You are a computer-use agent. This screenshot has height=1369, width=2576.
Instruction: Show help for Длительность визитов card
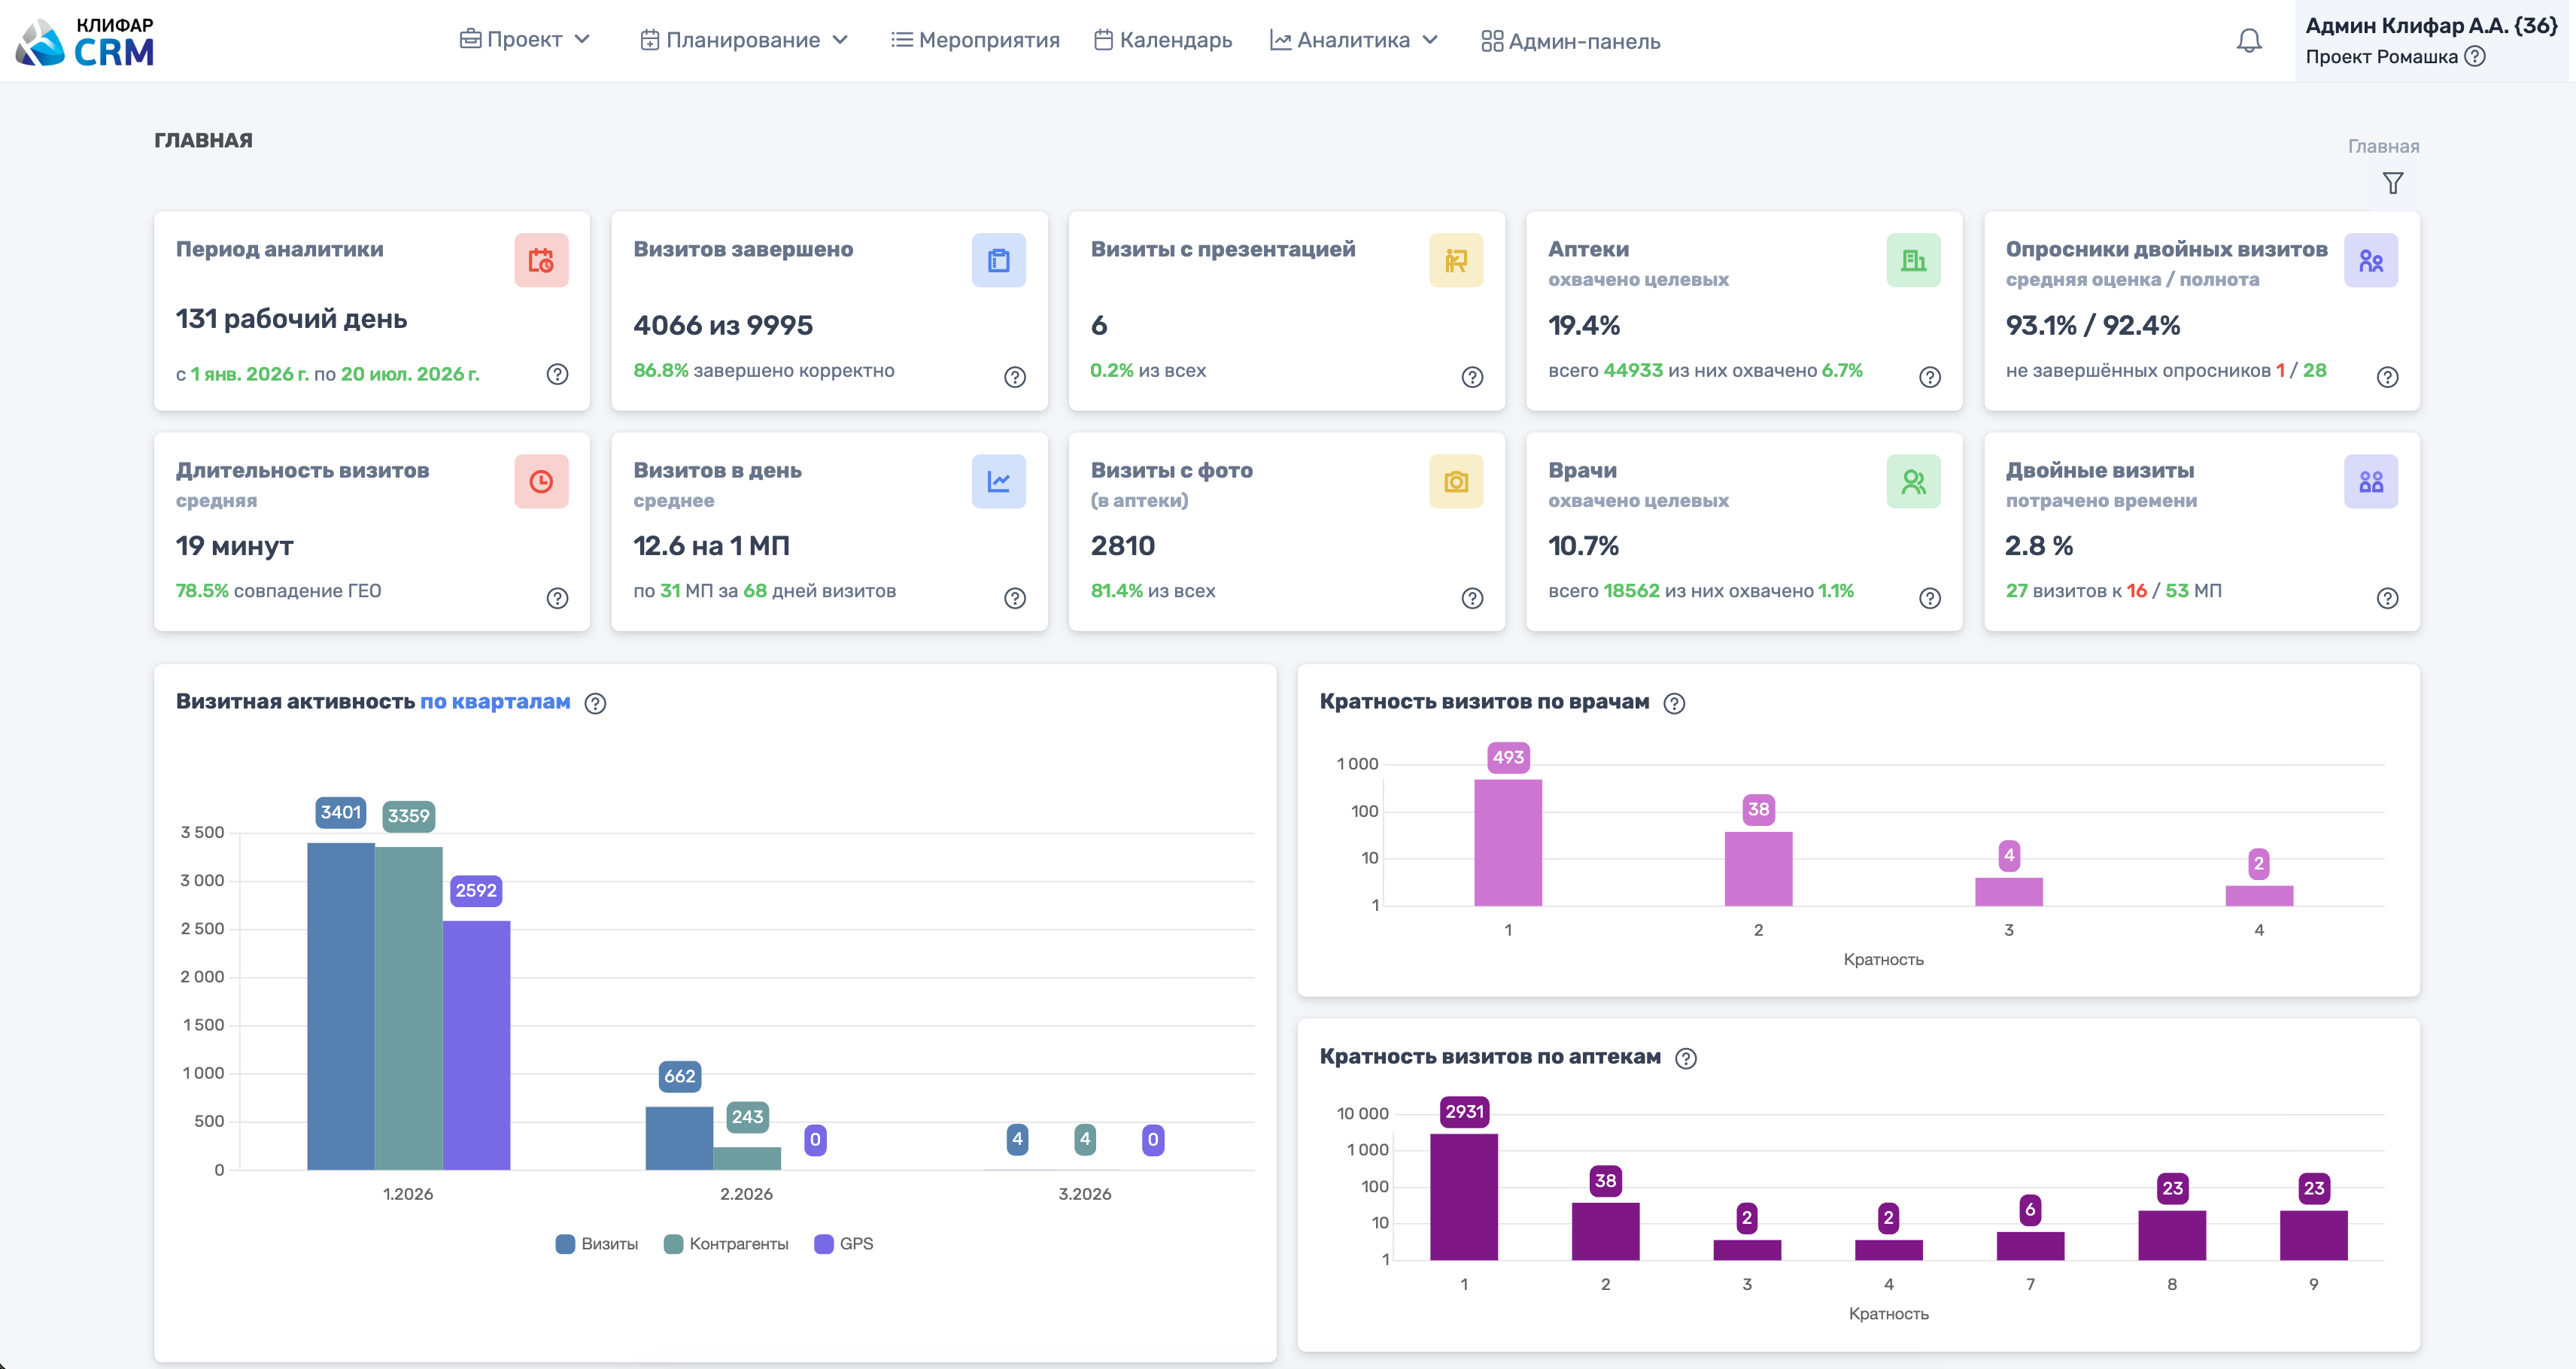point(557,598)
